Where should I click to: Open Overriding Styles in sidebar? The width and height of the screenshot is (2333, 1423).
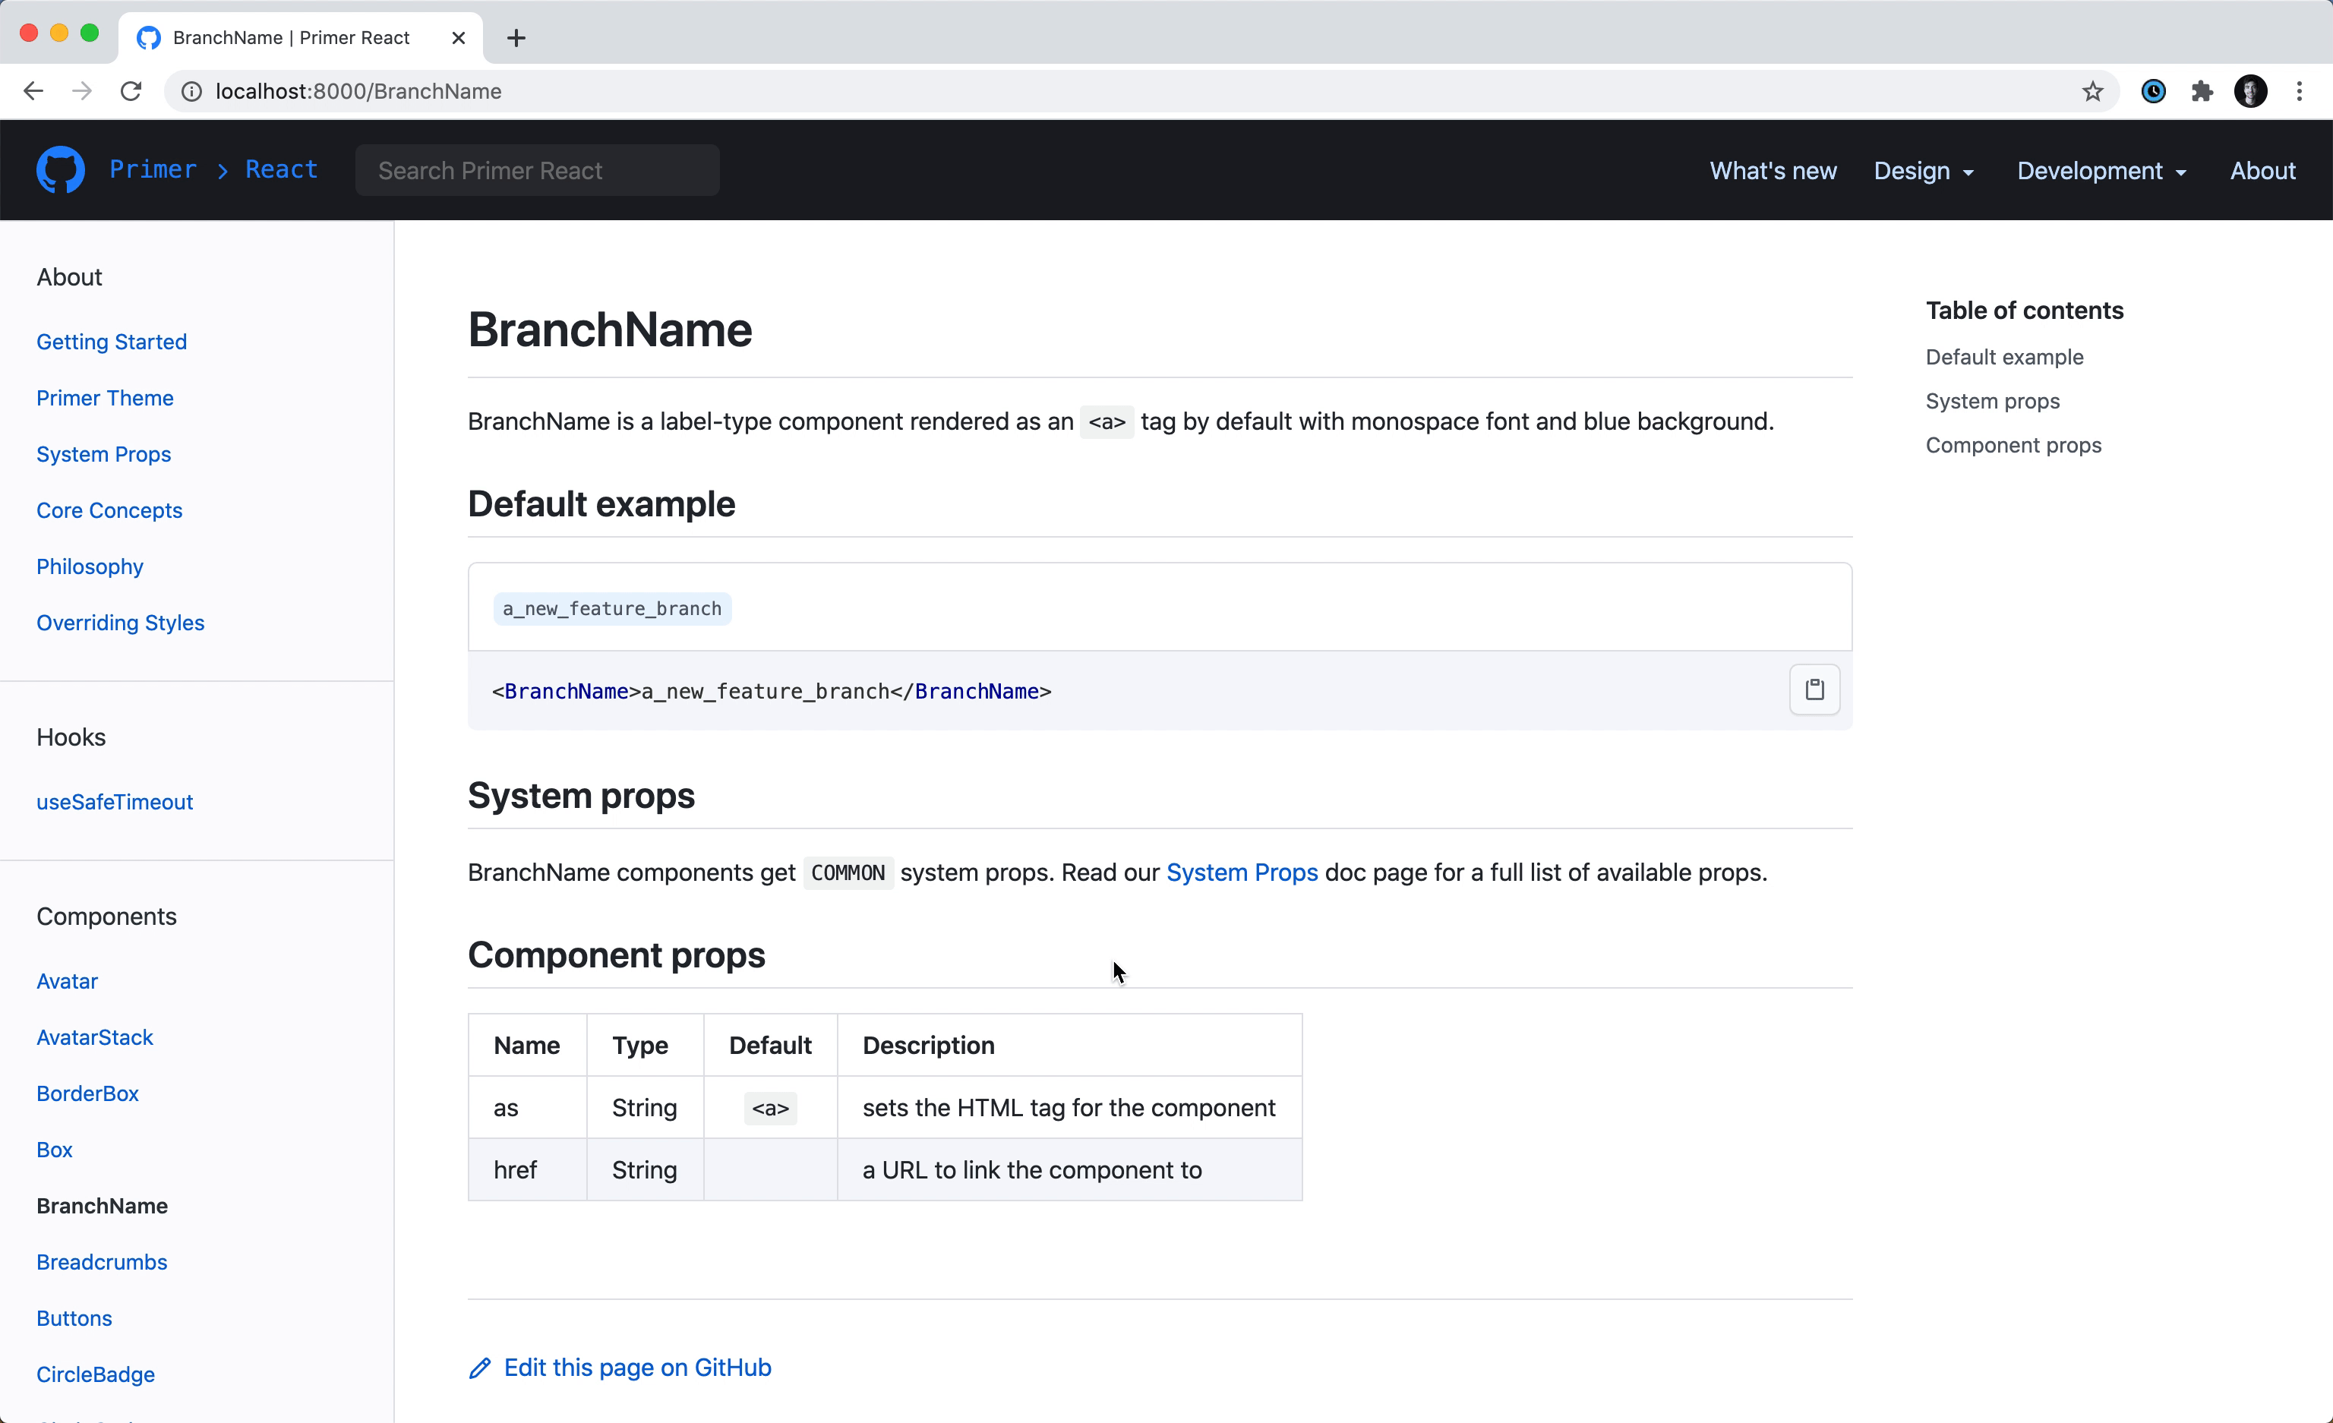[x=120, y=623]
